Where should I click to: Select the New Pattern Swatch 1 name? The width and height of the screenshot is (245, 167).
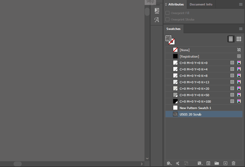pyautogui.click(x=195, y=108)
